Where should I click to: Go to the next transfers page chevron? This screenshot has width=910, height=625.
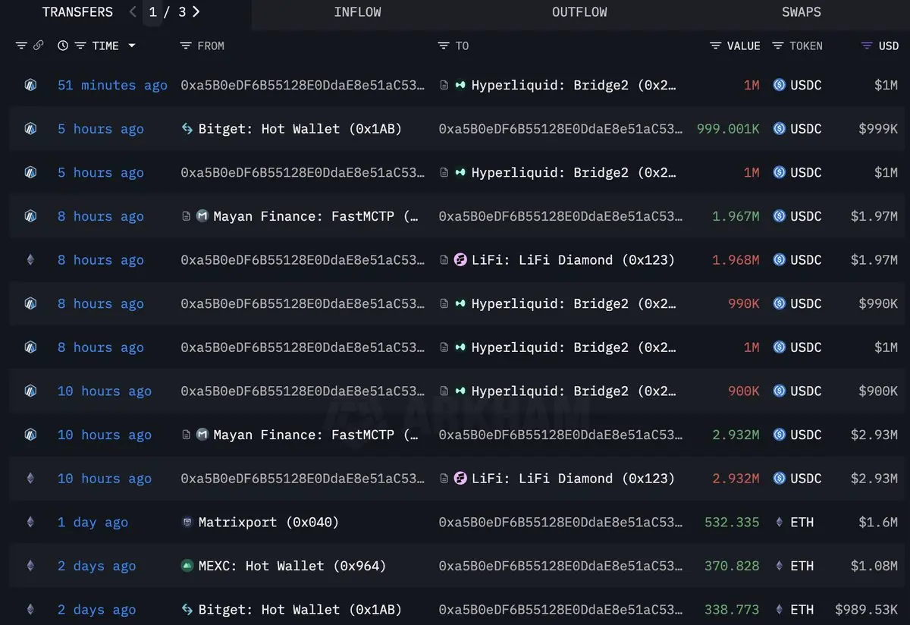pyautogui.click(x=196, y=12)
